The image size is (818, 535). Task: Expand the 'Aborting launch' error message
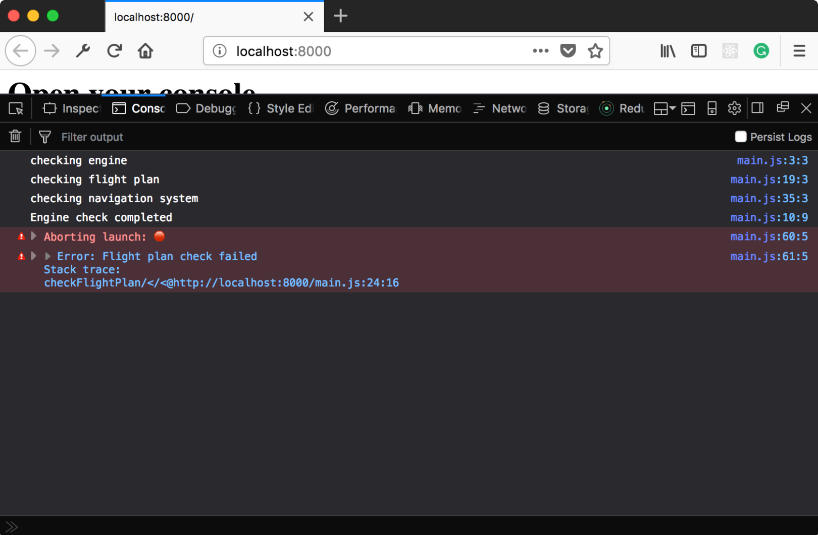[x=34, y=236]
